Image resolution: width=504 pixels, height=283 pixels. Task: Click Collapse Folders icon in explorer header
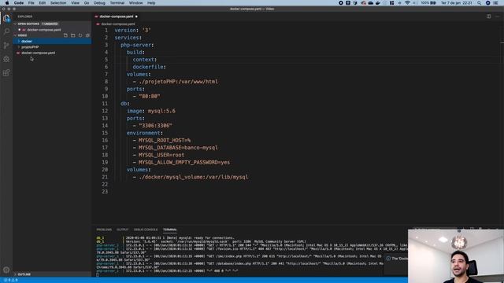[x=87, y=35]
